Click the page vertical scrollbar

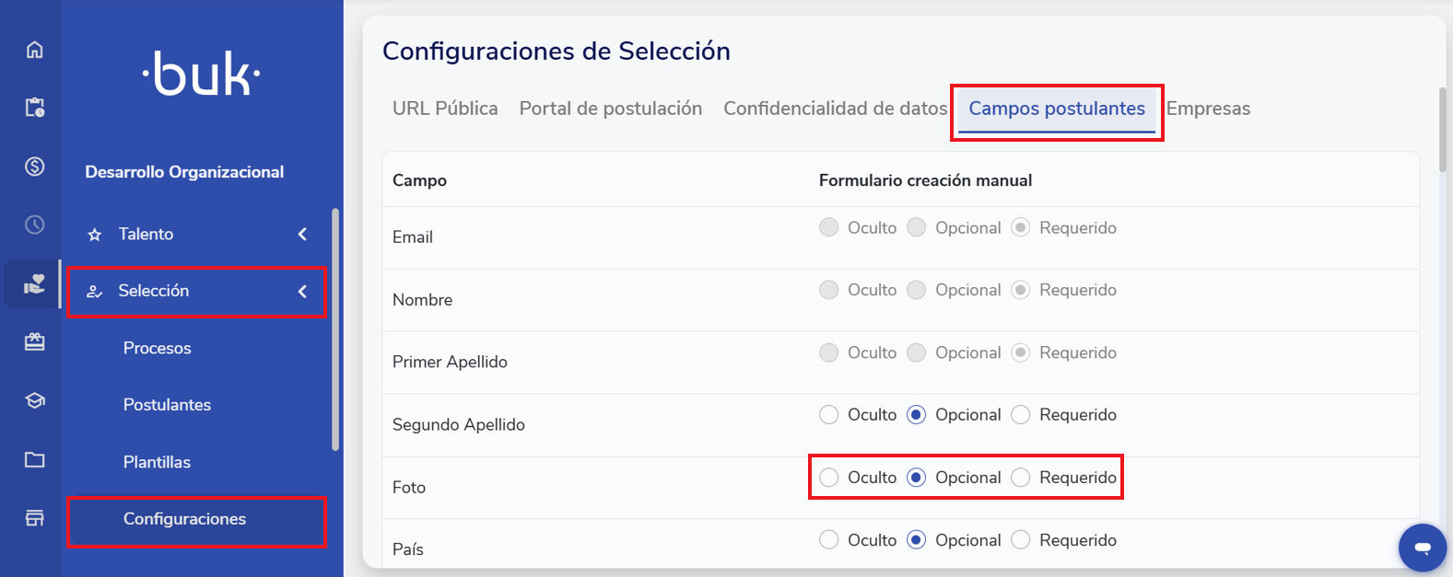coord(1442,129)
